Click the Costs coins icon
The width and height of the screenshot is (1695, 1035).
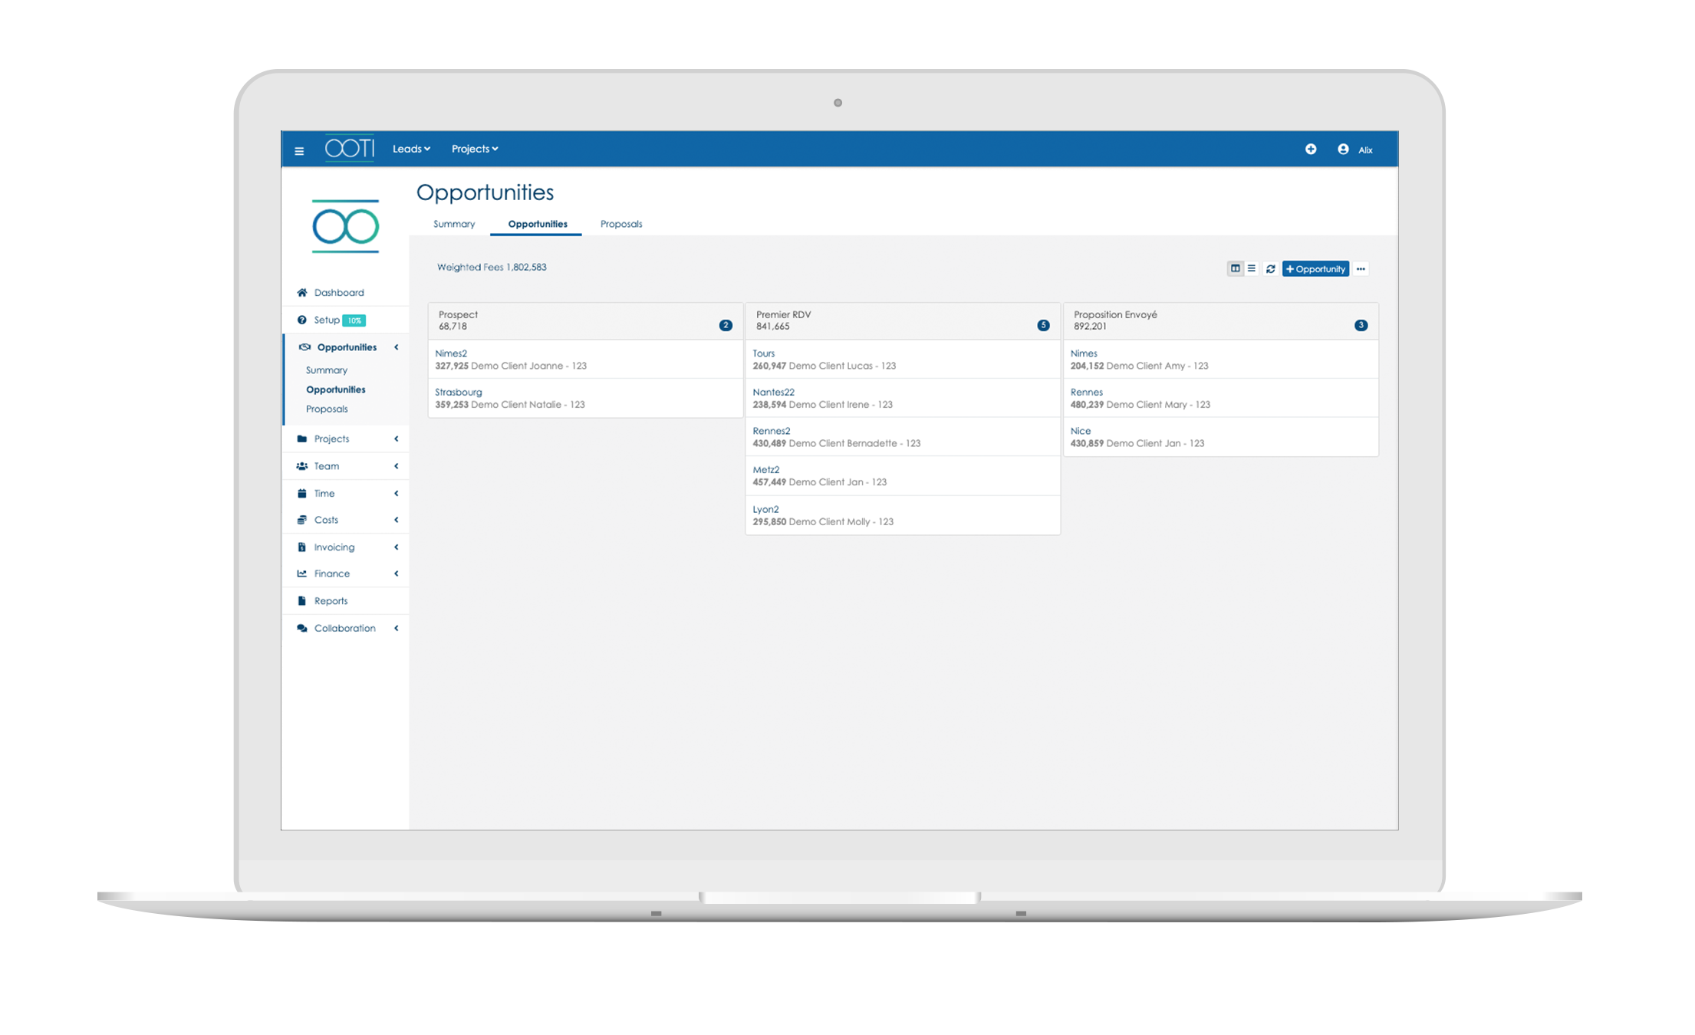pyautogui.click(x=302, y=520)
